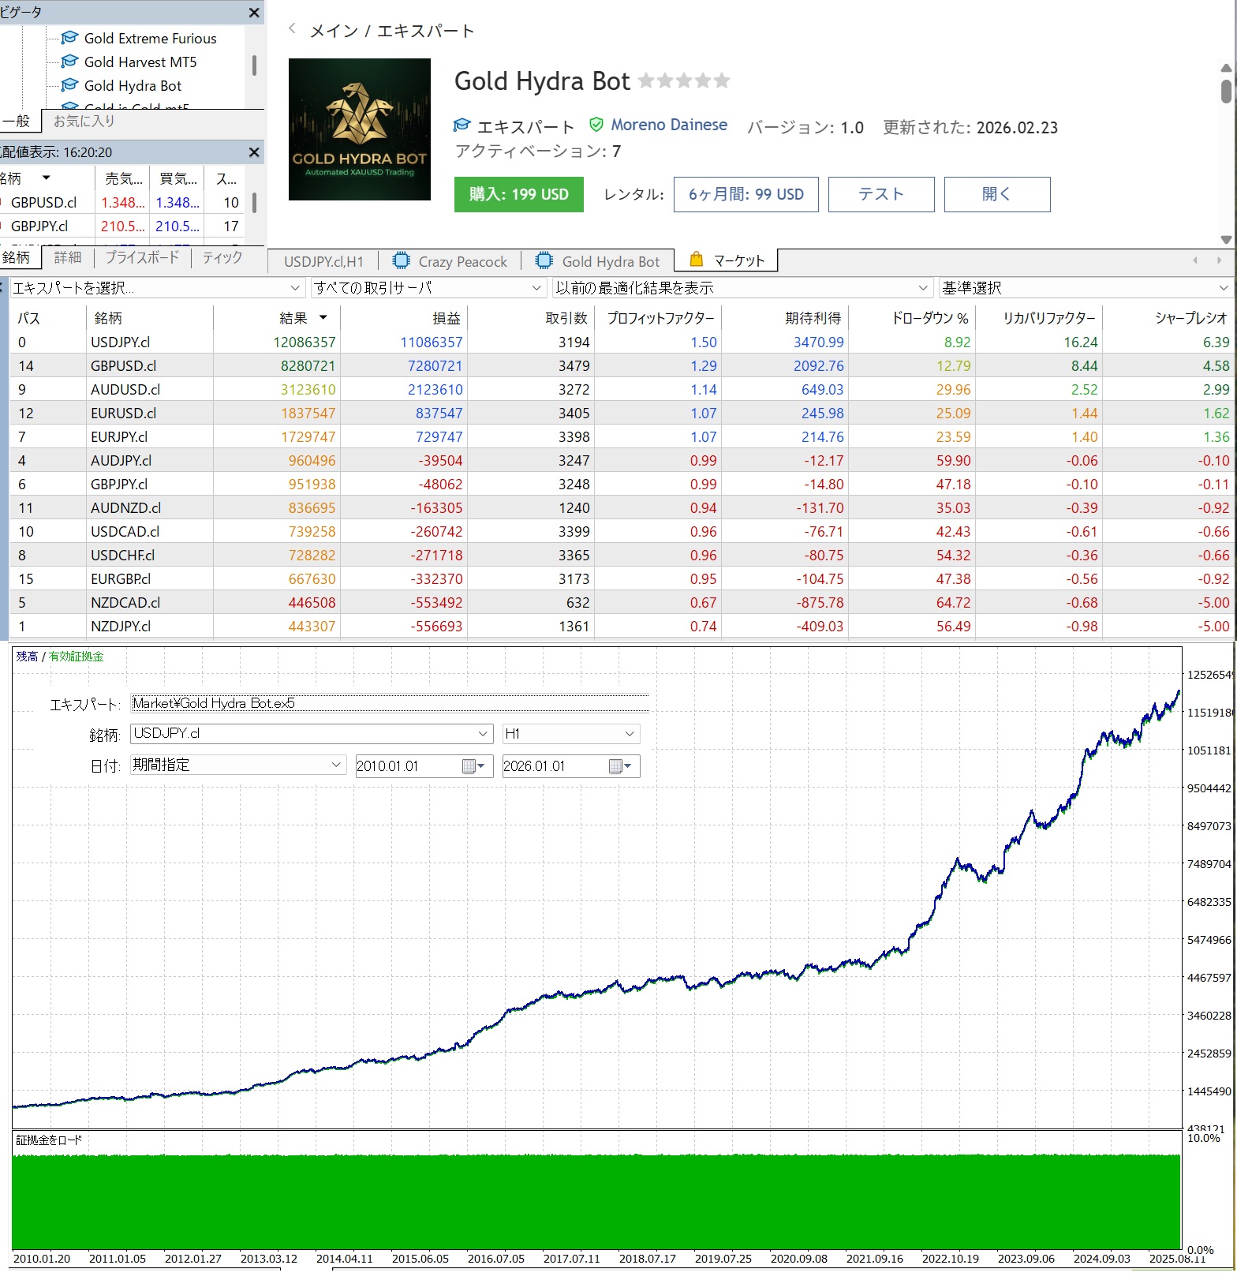Viewport: 1237px width, 1280px height.
Task: Sort results by the パス column header
Action: pyautogui.click(x=47, y=318)
